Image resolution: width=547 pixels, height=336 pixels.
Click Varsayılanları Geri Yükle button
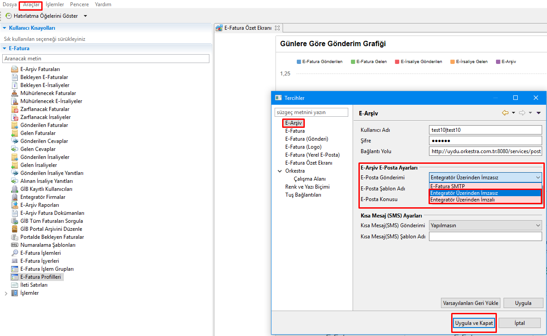point(470,303)
